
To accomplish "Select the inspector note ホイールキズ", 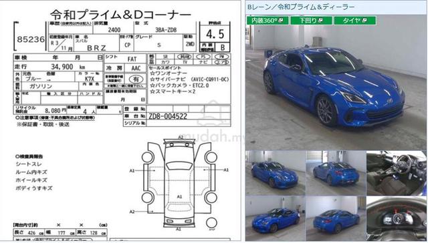I will tap(31, 180).
